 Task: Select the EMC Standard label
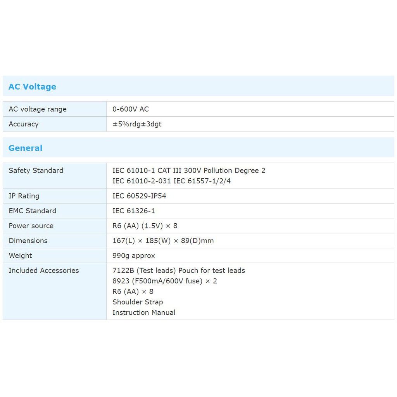(x=33, y=211)
